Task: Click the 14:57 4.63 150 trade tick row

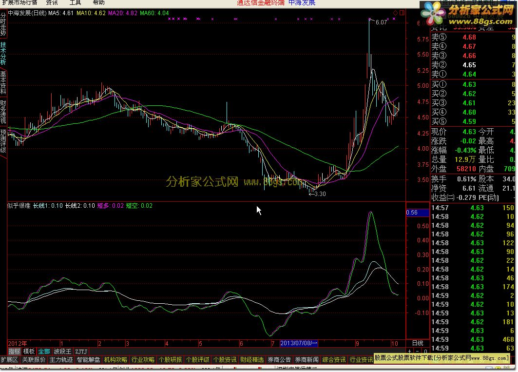Action: click(x=473, y=208)
